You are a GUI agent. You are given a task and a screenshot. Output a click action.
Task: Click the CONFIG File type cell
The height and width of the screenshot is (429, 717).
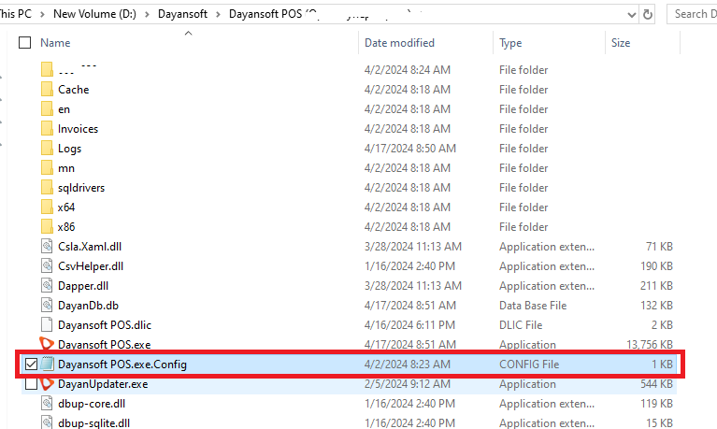tap(529, 365)
